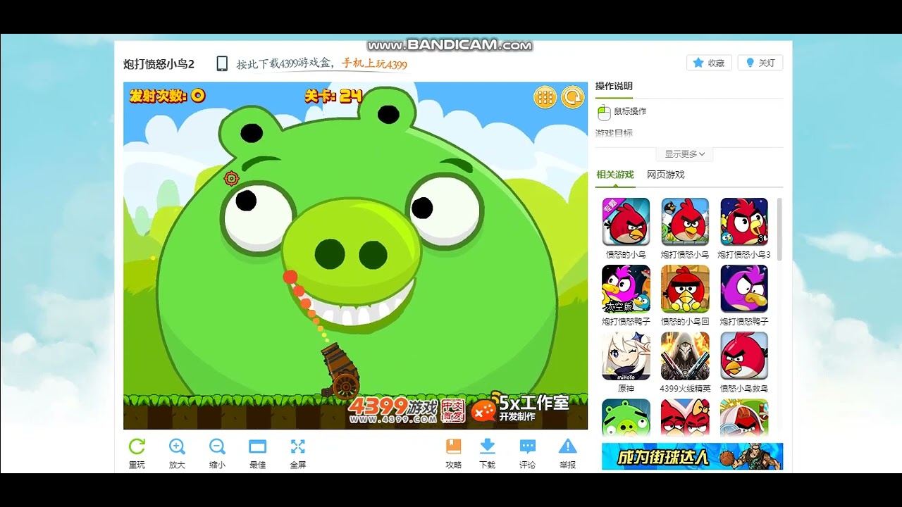Click the 手机上玩4399 link
The width and height of the screenshot is (902, 507).
click(374, 64)
